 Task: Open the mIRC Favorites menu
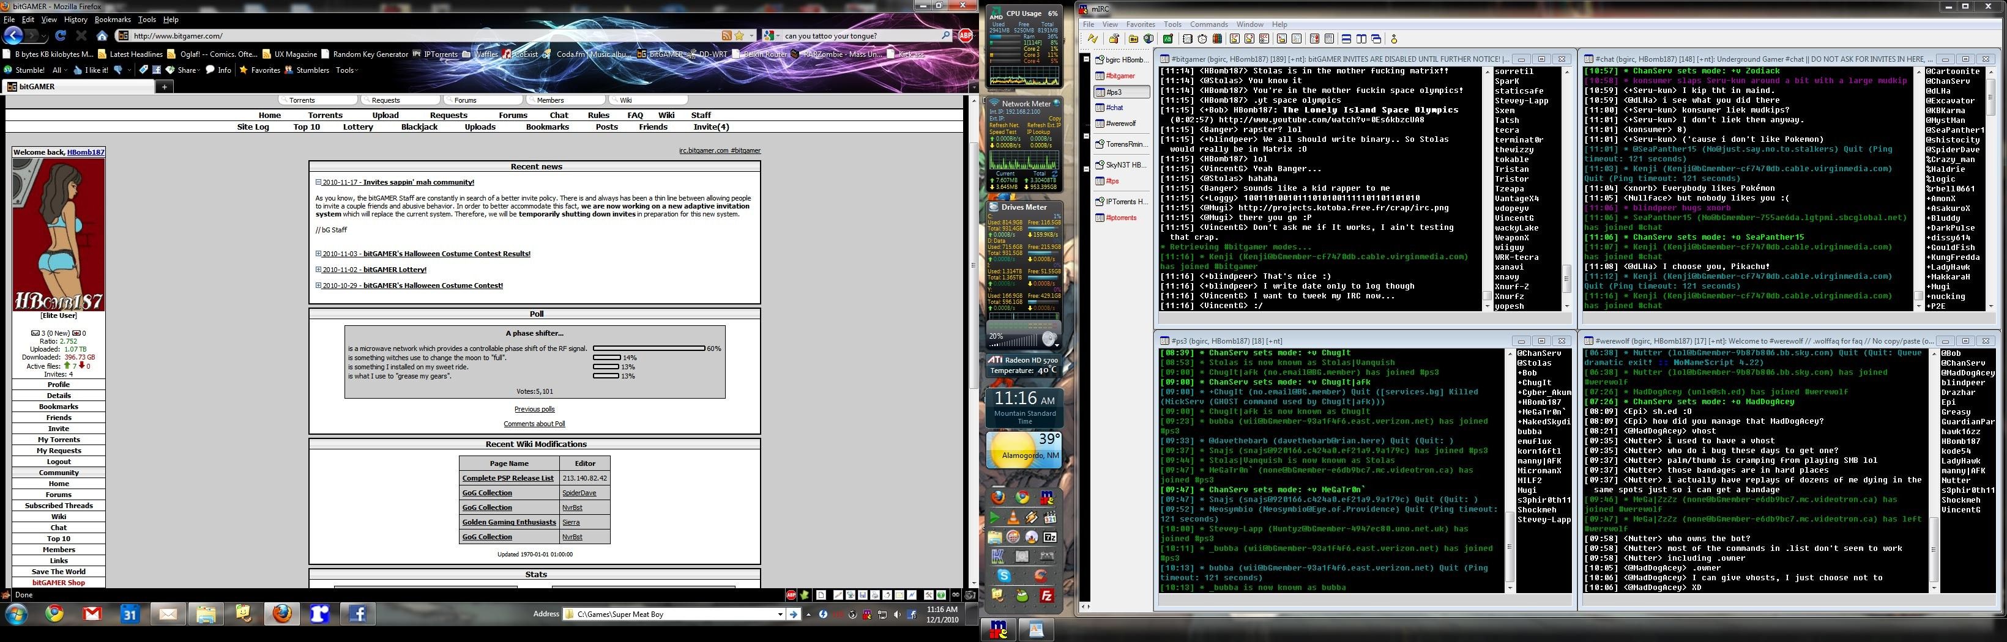1141,25
